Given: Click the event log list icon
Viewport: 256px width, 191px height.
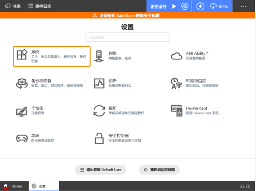Looking at the screenshot, I should [30, 6].
